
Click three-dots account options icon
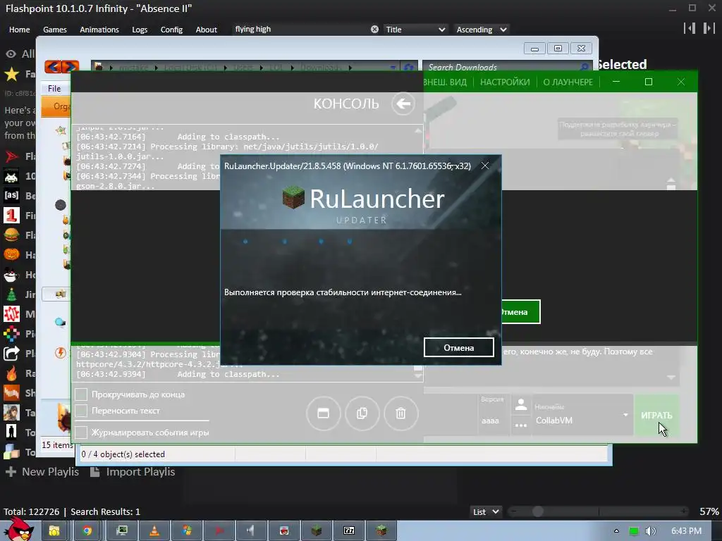[521, 425]
